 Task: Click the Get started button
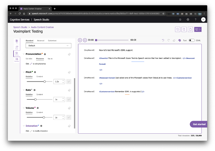[x=199, y=124]
